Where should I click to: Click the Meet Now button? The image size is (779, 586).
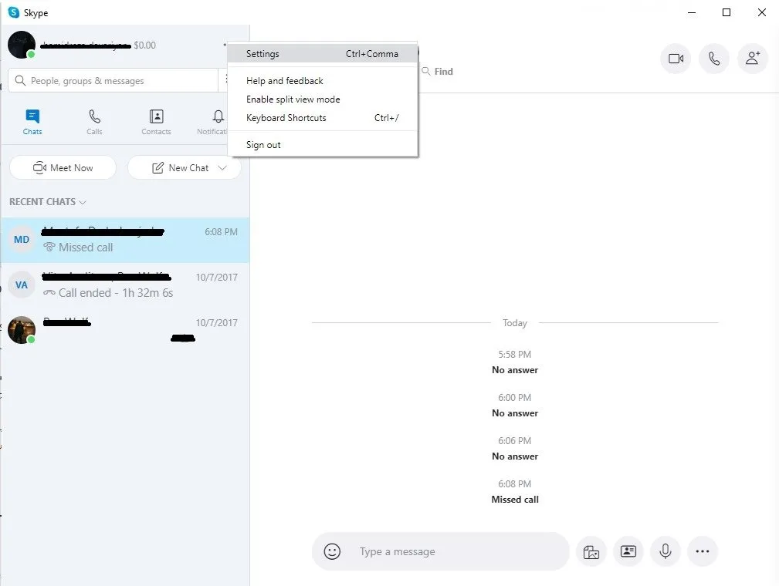(x=63, y=168)
